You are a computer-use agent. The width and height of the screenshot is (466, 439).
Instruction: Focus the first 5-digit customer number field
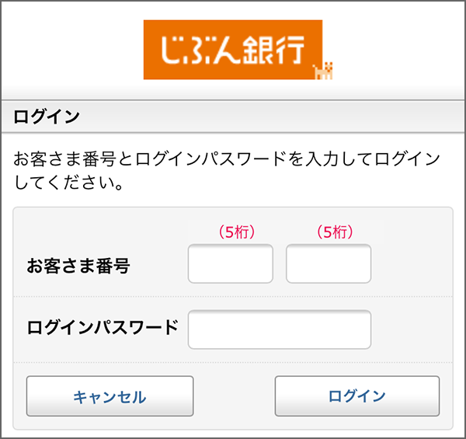231,263
